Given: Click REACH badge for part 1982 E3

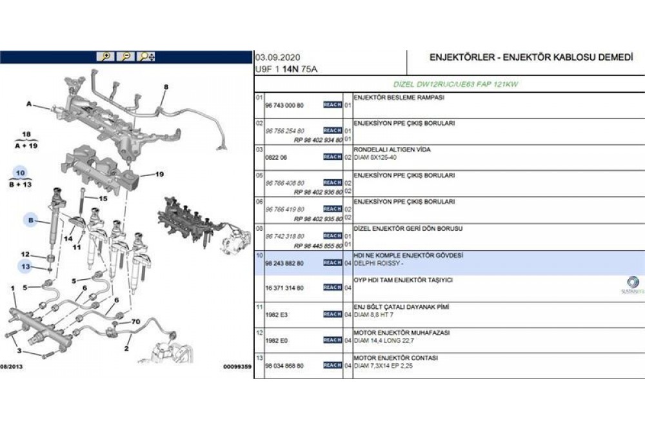Looking at the screenshot, I should [x=332, y=314].
